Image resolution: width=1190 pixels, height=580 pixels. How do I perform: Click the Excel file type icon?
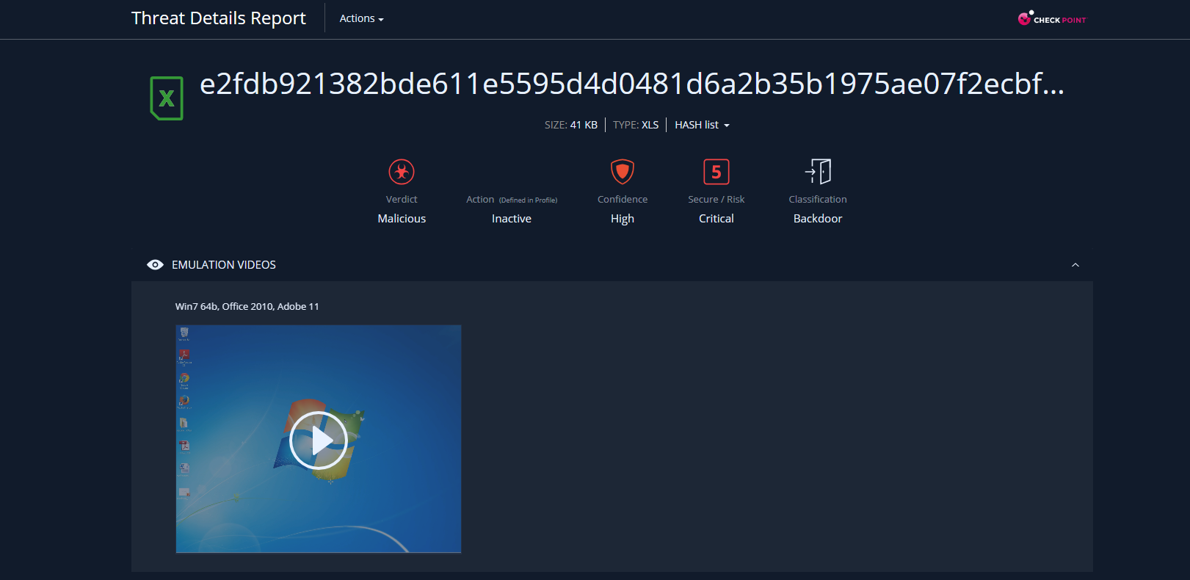[167, 98]
